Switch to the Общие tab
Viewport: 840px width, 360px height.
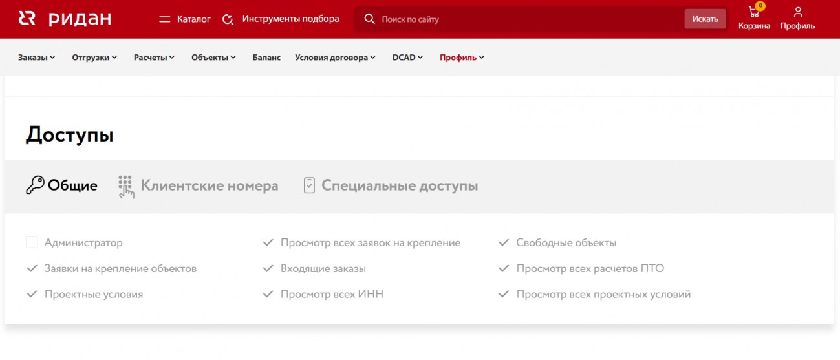pos(61,185)
